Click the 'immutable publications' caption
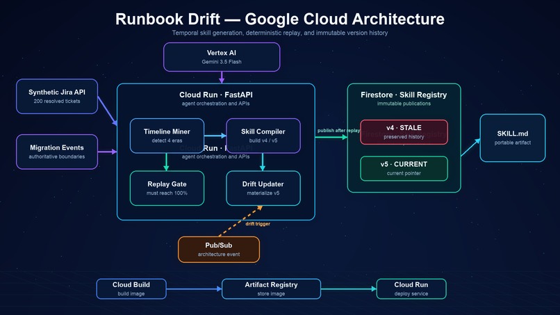 coord(404,104)
